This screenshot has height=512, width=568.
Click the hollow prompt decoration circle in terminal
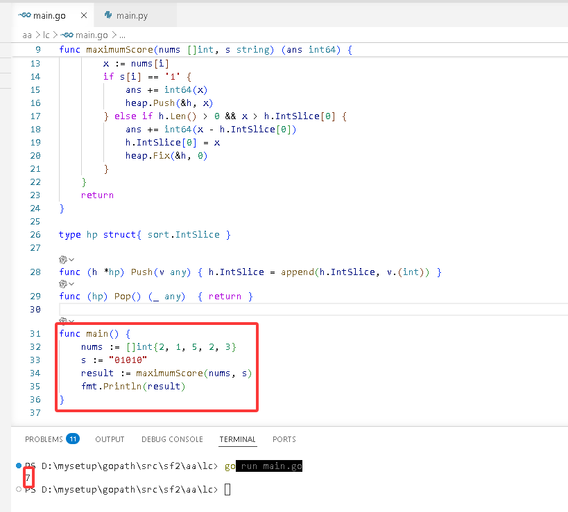point(19,489)
